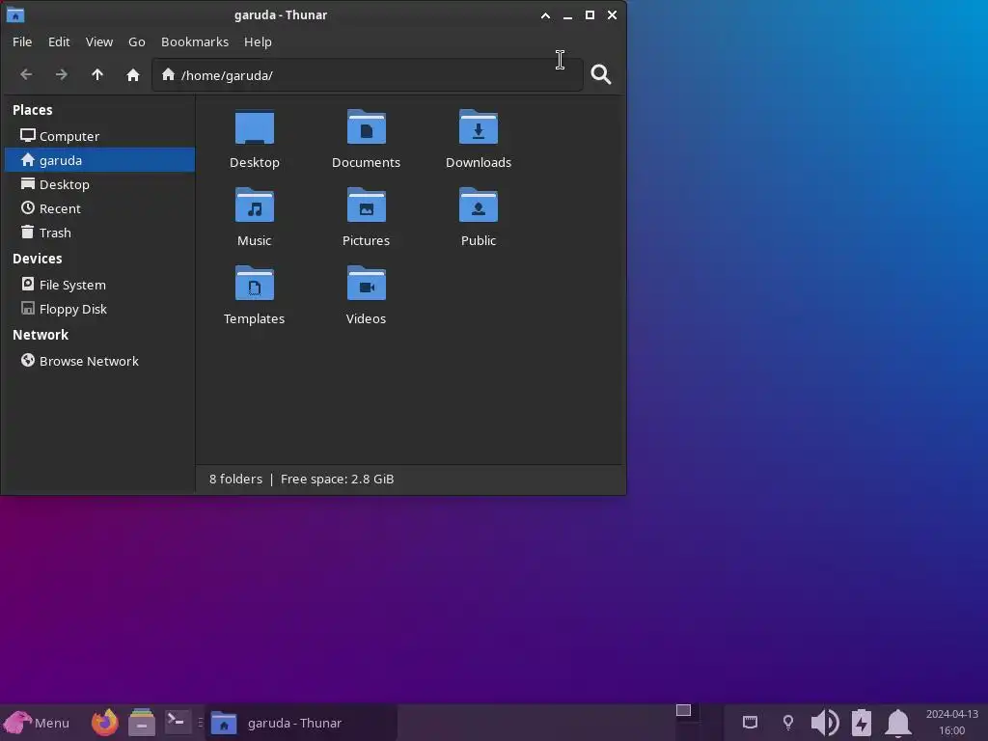
Task: Open Recent in the sidebar
Action: pyautogui.click(x=99, y=208)
